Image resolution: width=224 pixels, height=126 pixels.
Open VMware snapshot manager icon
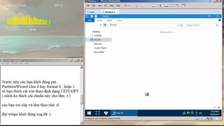pos(154,6)
